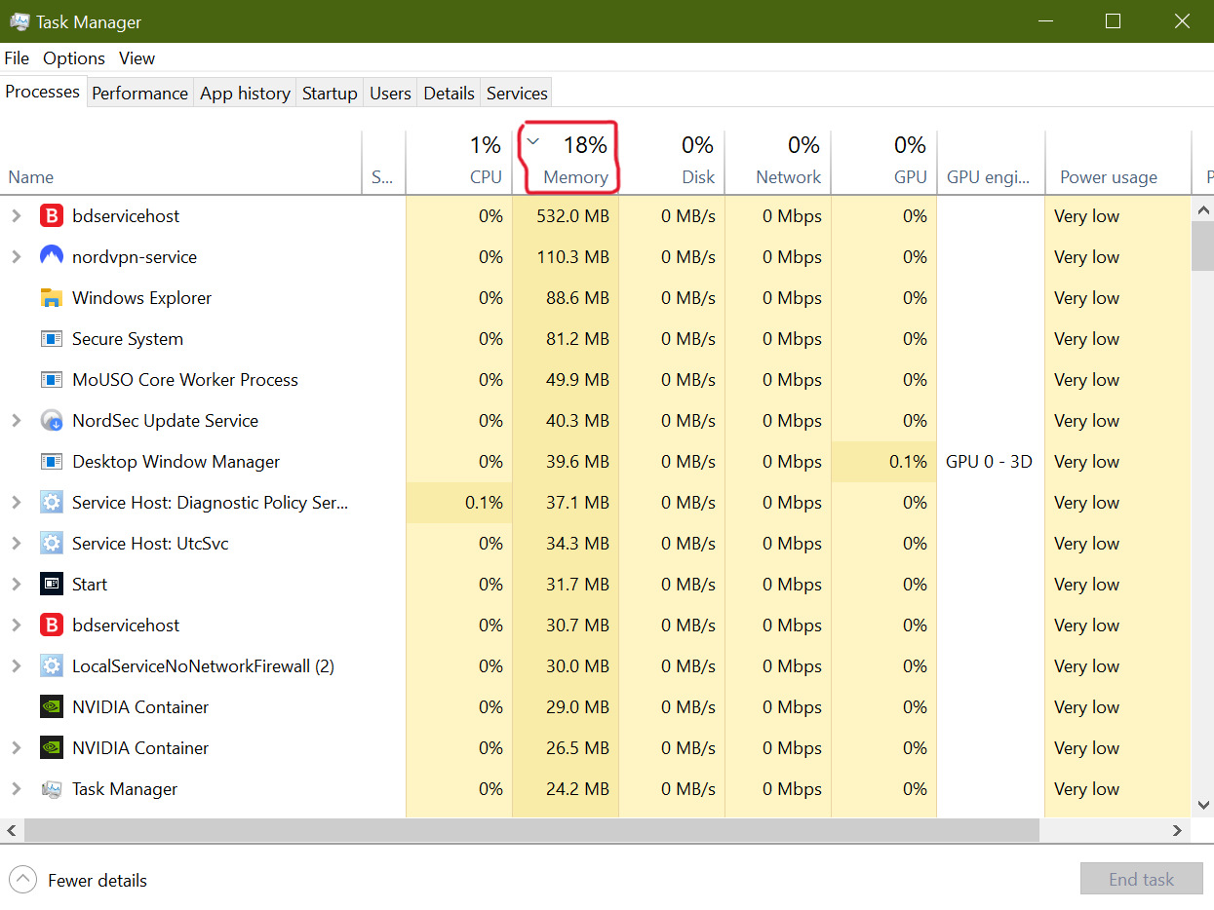Click the 0.1% CPU cell
The width and height of the screenshot is (1214, 910).
click(x=459, y=503)
